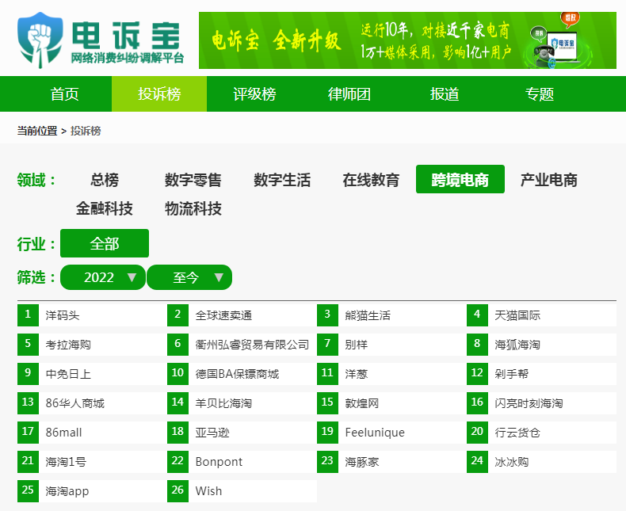Click the 电诉宝 shield fist logo
This screenshot has height=511, width=626.
tap(40, 40)
